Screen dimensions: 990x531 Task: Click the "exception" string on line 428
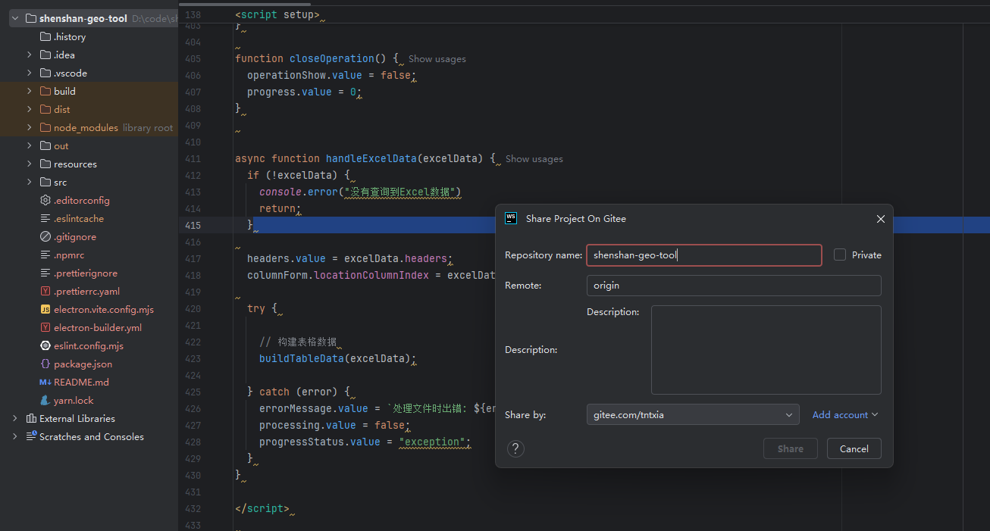tap(432, 442)
